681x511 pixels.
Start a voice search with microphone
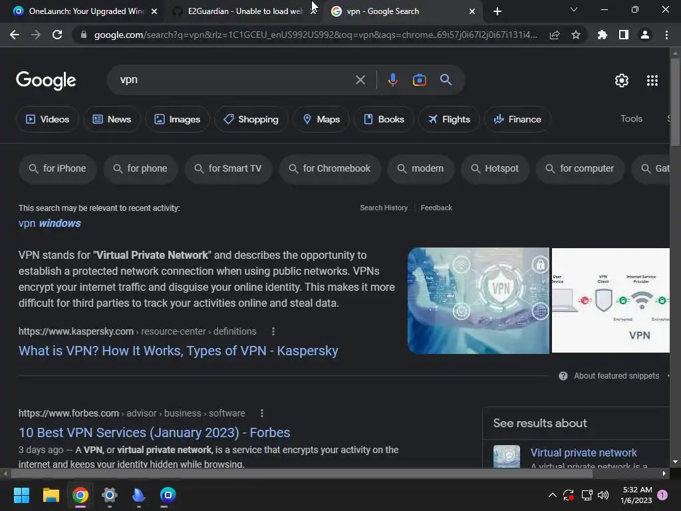pos(392,80)
